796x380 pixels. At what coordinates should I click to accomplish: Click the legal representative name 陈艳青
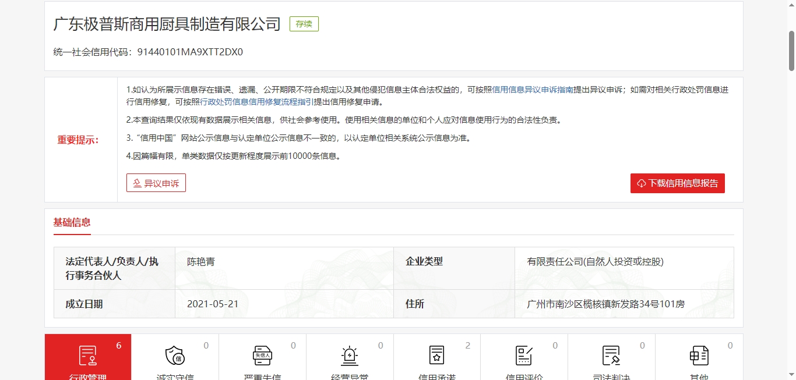pyautogui.click(x=201, y=262)
